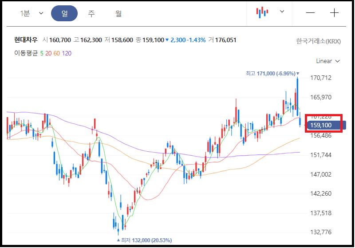
Task: Switch to the 주 weekly chart tab
Action: point(91,14)
